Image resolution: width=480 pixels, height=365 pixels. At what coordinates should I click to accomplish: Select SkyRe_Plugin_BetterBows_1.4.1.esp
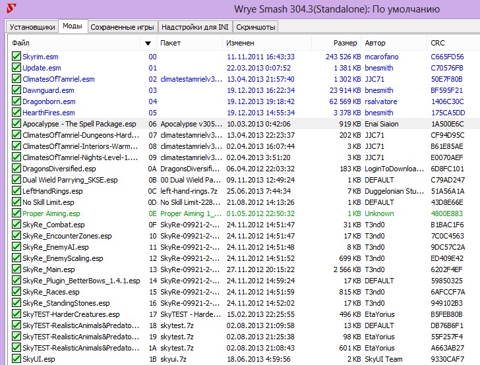[x=81, y=281]
